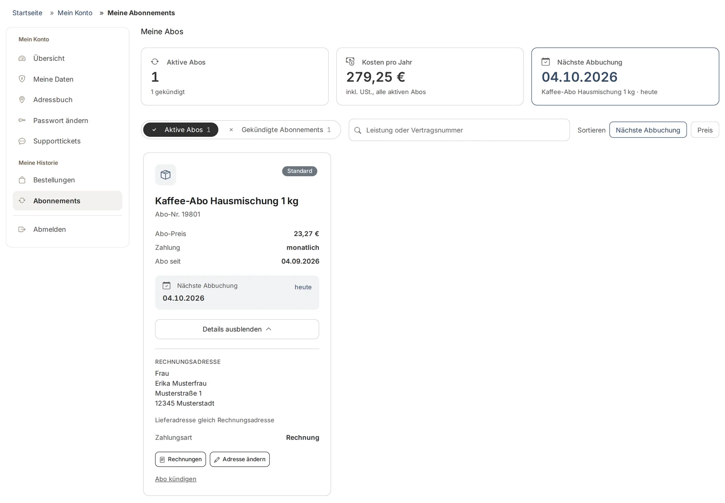This screenshot has height=503, width=725.
Task: Click the x icon before Gekündigte Abonnements
Action: click(x=231, y=130)
